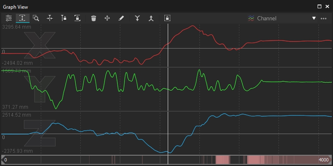Image resolution: width=333 pixels, height=166 pixels.
Task: Select the pencil draw tool
Action: click(x=121, y=19)
